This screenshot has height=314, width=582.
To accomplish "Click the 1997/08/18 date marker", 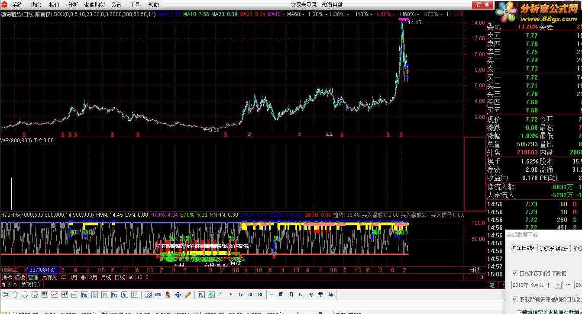I will [x=43, y=270].
